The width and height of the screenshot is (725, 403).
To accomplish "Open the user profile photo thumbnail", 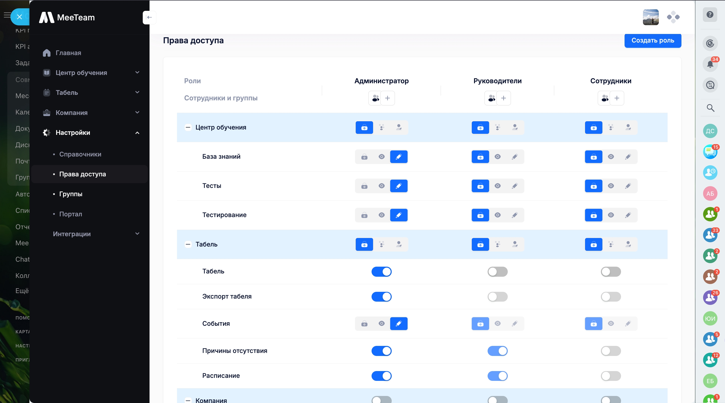I will pos(650,17).
